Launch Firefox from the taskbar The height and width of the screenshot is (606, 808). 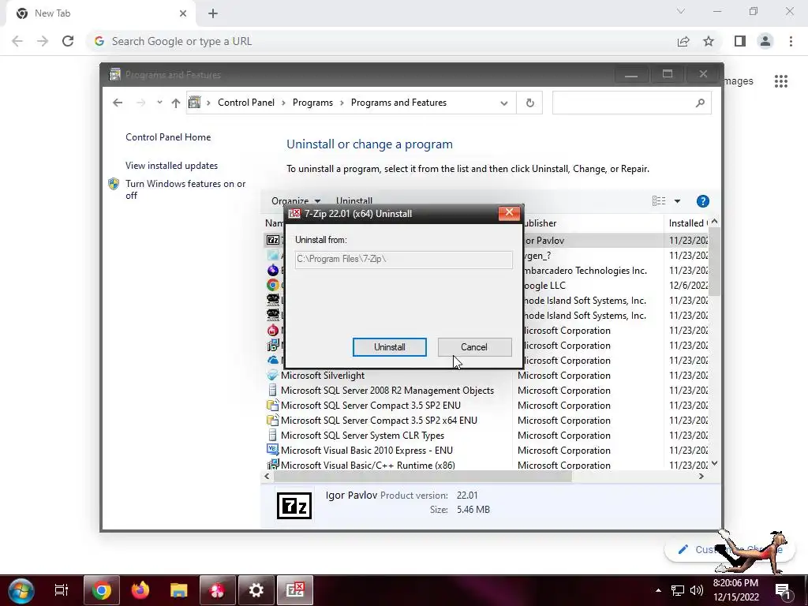pos(140,590)
